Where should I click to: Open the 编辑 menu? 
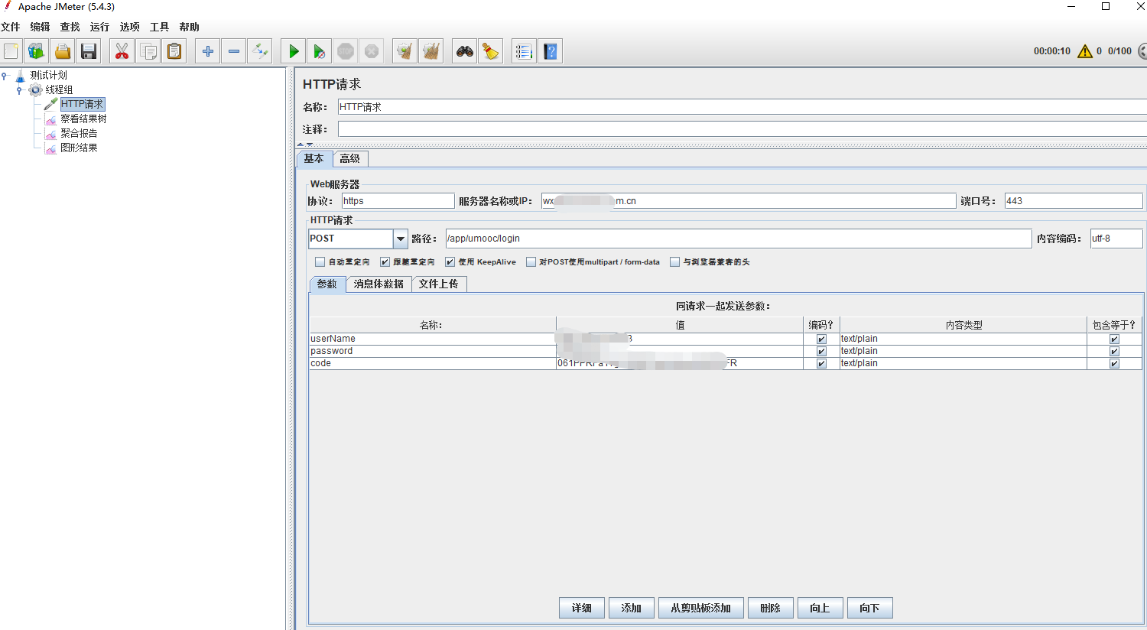pyautogui.click(x=40, y=27)
